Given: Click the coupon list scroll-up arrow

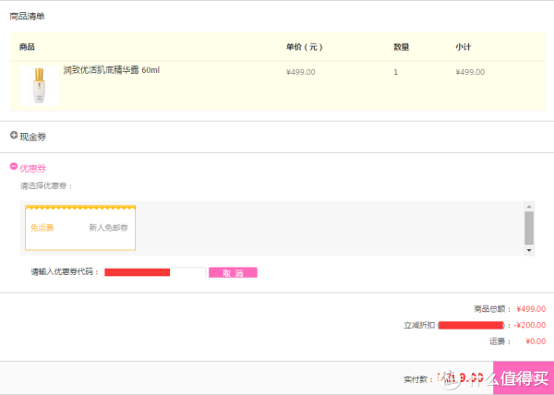Looking at the screenshot, I should click(529, 207).
